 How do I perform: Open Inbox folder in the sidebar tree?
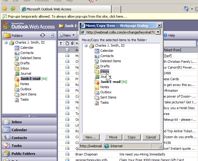[x=25, y=68]
